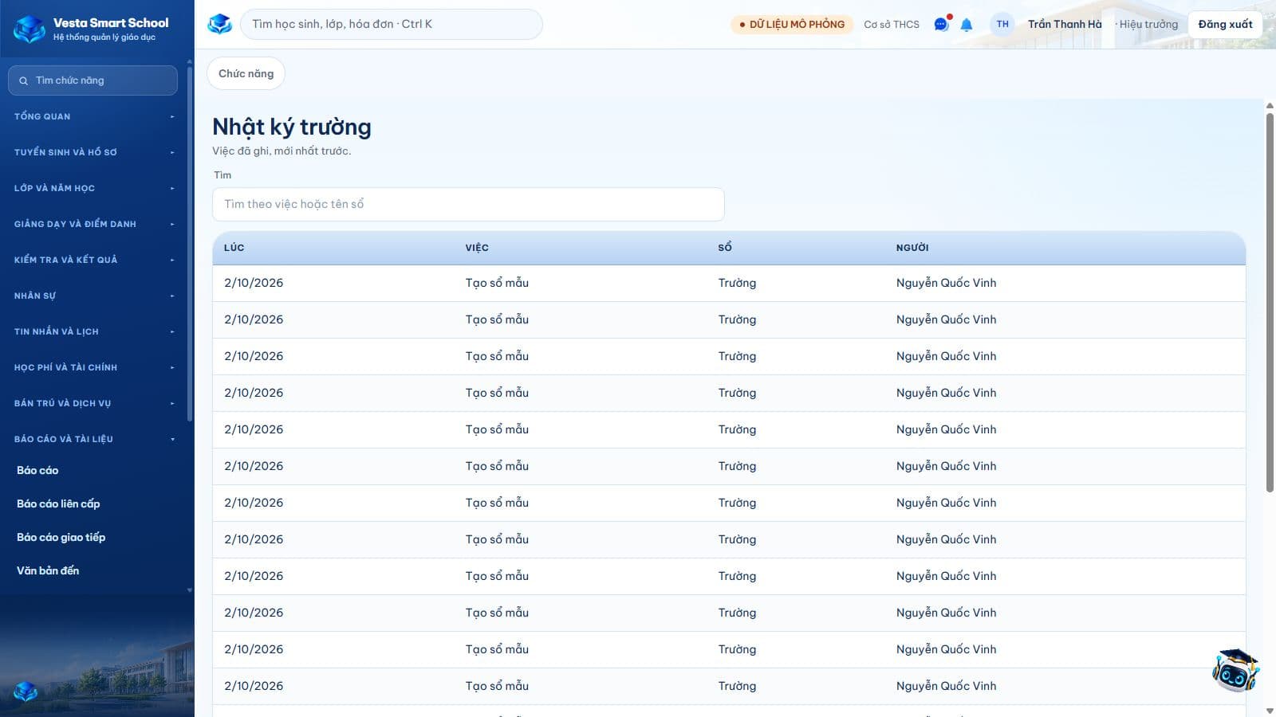Open the chat messages icon
1276x717 pixels.
point(941,24)
